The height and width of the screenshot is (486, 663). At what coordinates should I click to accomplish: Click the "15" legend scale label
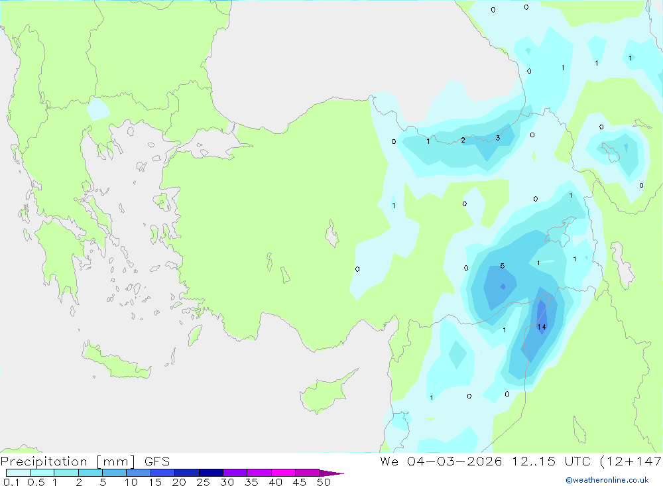[155, 482]
